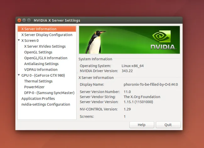
Task: Minimize the NVIDIA settings window
Action: pyautogui.click(x=24, y=20)
